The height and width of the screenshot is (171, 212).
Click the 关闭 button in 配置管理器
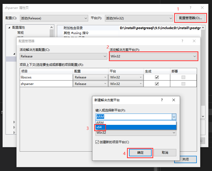[x=185, y=159]
